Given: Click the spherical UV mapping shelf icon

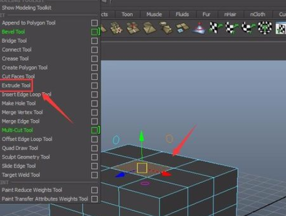Looking at the screenshot, I should click(248, 28).
